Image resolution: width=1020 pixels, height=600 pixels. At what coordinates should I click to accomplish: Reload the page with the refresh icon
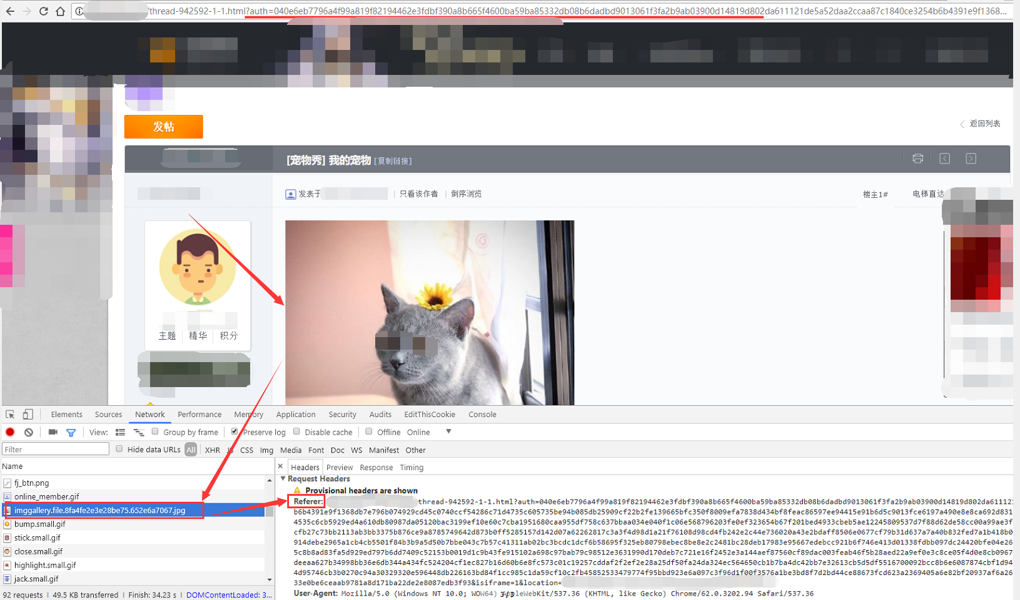pos(43,11)
